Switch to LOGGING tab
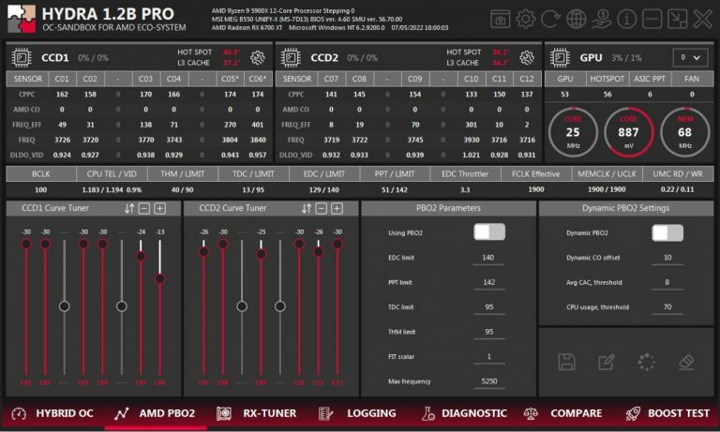720x432 pixels. point(357,413)
